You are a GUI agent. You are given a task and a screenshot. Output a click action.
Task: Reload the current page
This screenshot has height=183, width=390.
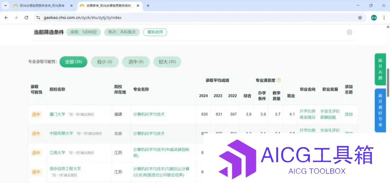pos(26,18)
